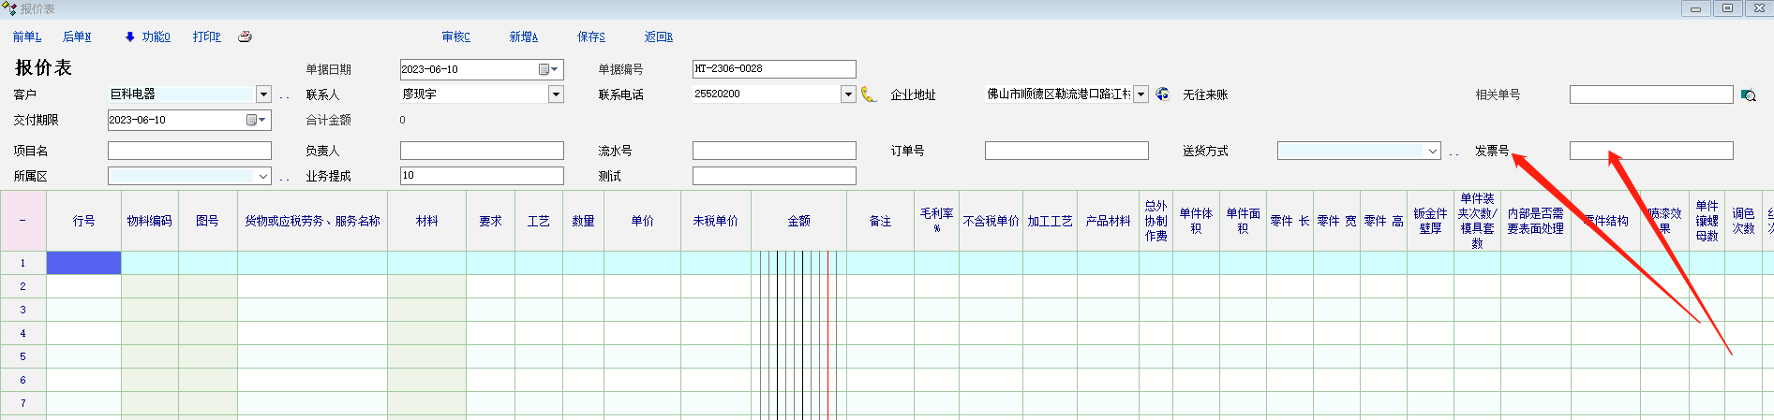Expand the 联系人 contact dropdown
The width and height of the screenshot is (1774, 420).
[x=556, y=94]
